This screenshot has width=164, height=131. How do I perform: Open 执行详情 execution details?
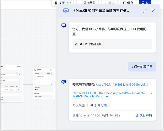pyautogui.click(x=144, y=115)
